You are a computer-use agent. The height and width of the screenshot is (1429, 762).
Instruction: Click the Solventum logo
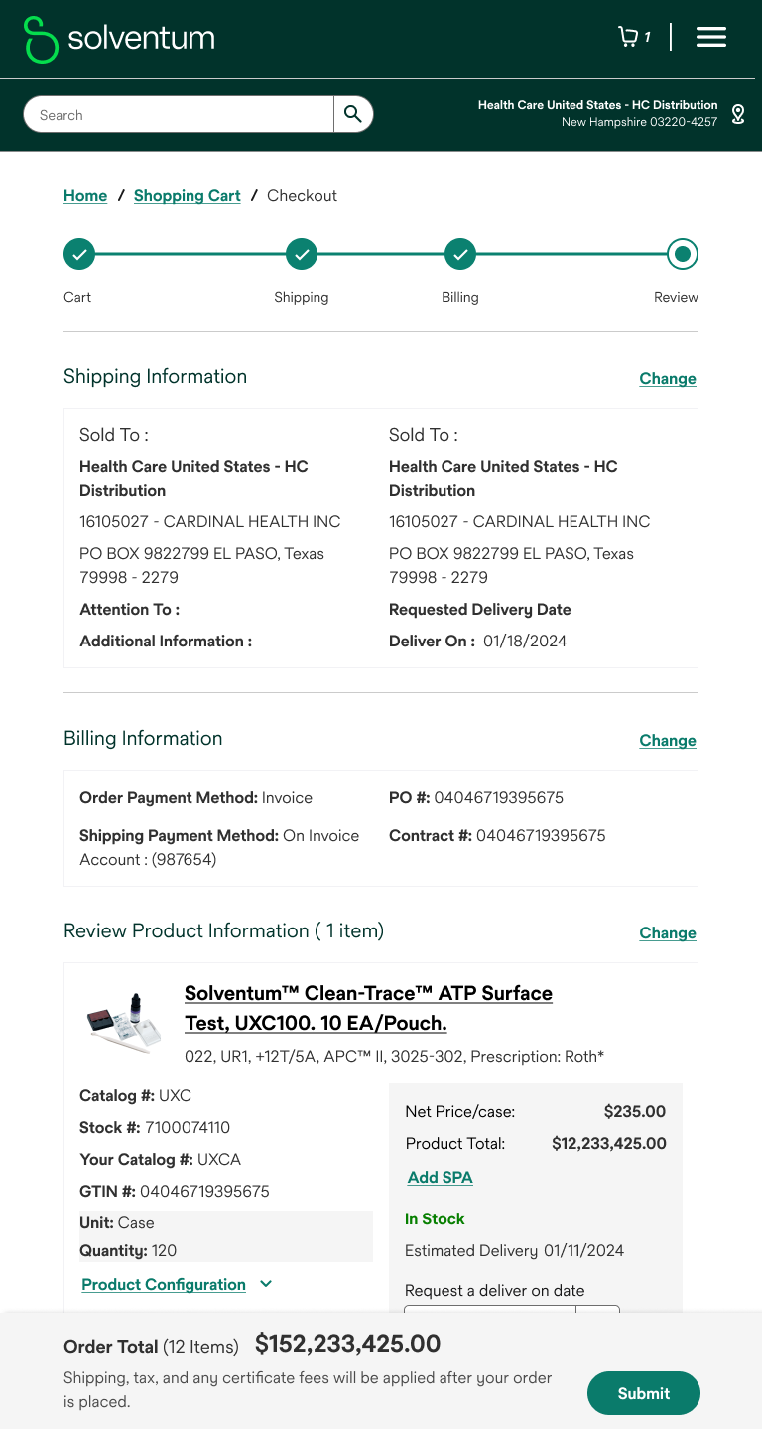pyautogui.click(x=119, y=39)
